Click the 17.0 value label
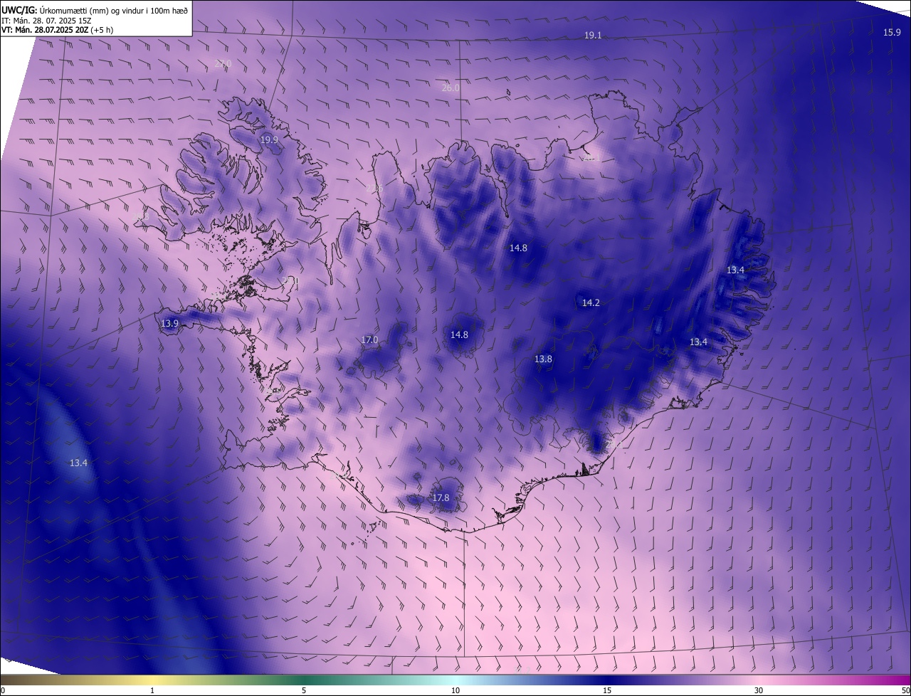This screenshot has width=911, height=696. tap(369, 340)
